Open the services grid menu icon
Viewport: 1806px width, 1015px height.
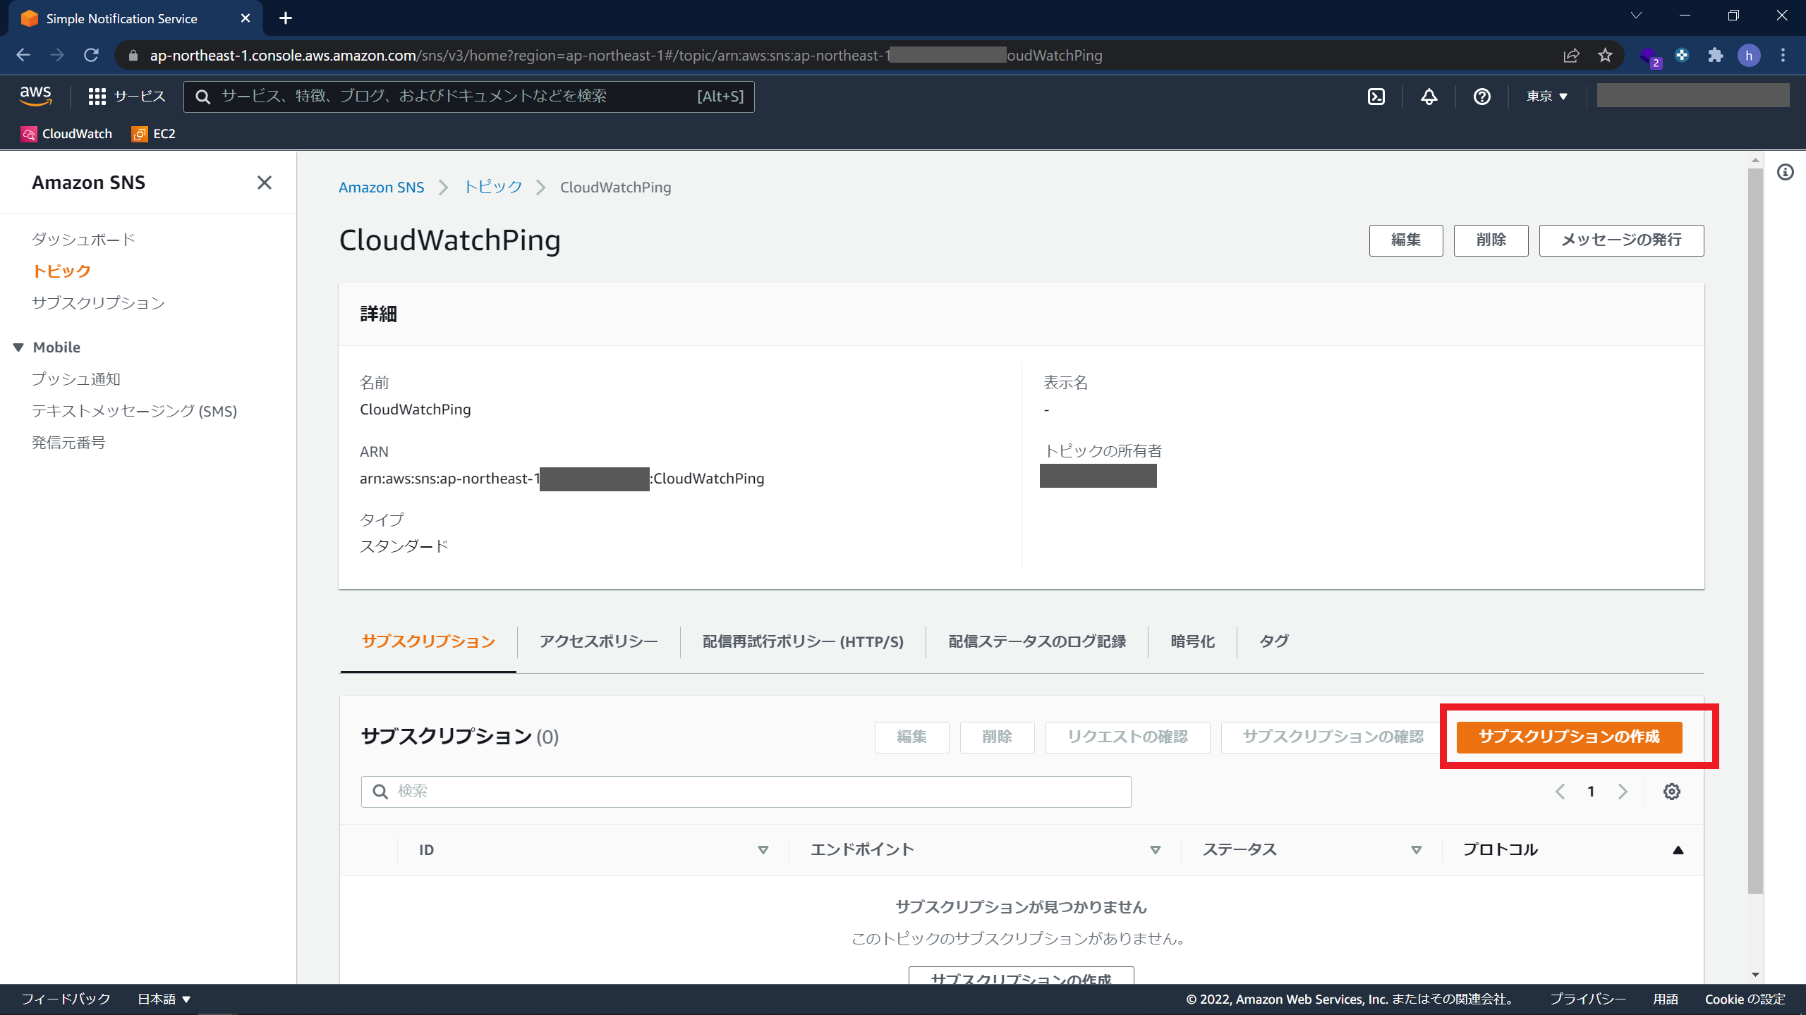point(97,97)
